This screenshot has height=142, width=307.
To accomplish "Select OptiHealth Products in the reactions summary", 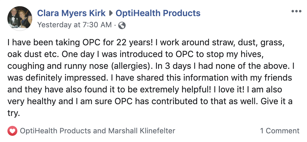I will coord(55,131).
